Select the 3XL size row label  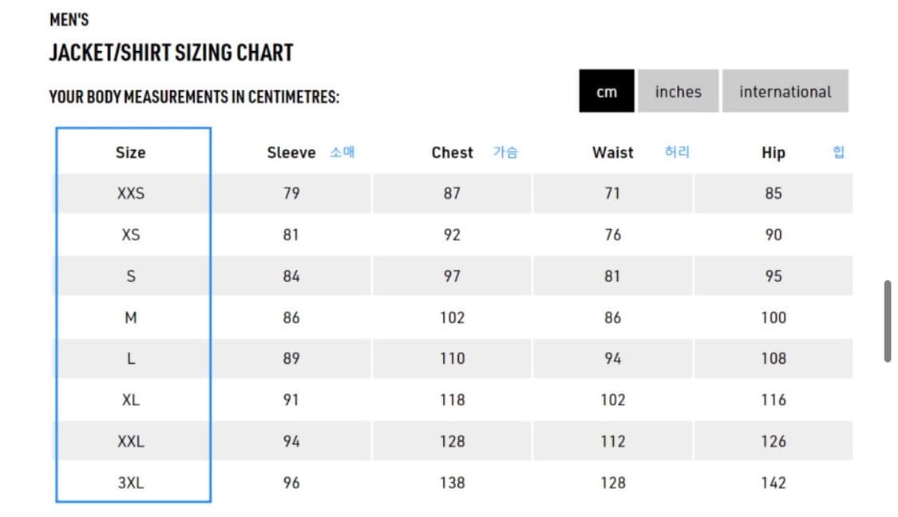[x=131, y=483]
